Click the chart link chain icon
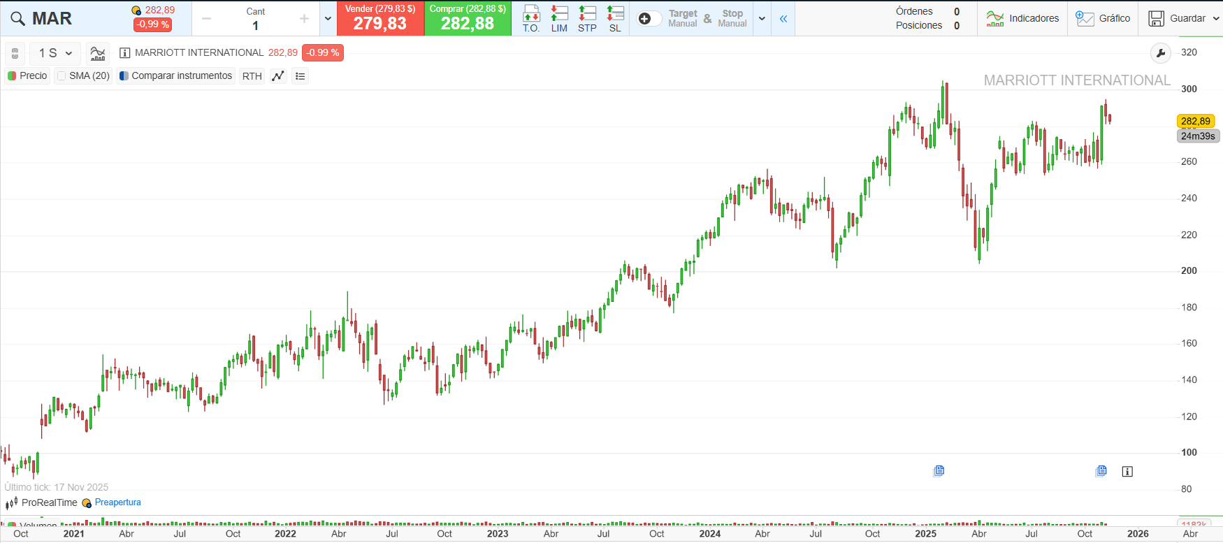This screenshot has height=543, width=1223. click(x=15, y=53)
